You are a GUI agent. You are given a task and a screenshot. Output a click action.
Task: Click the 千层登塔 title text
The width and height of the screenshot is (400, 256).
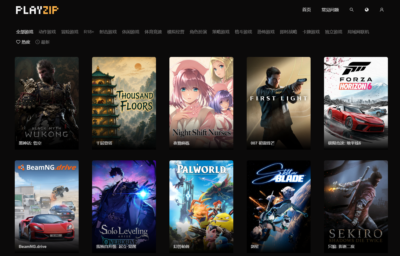click(x=104, y=143)
